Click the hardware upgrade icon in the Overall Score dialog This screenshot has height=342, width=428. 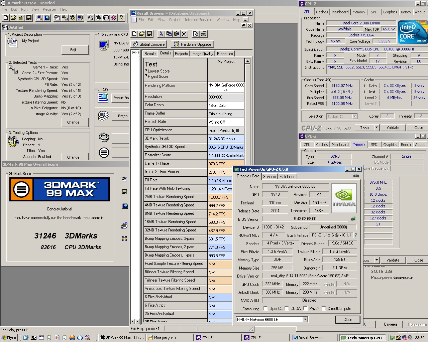(124, 238)
